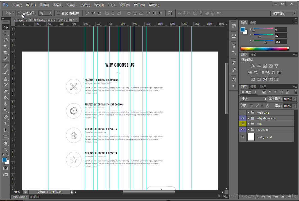
Task: Open the Mini Bridge panel
Action: click(x=20, y=197)
